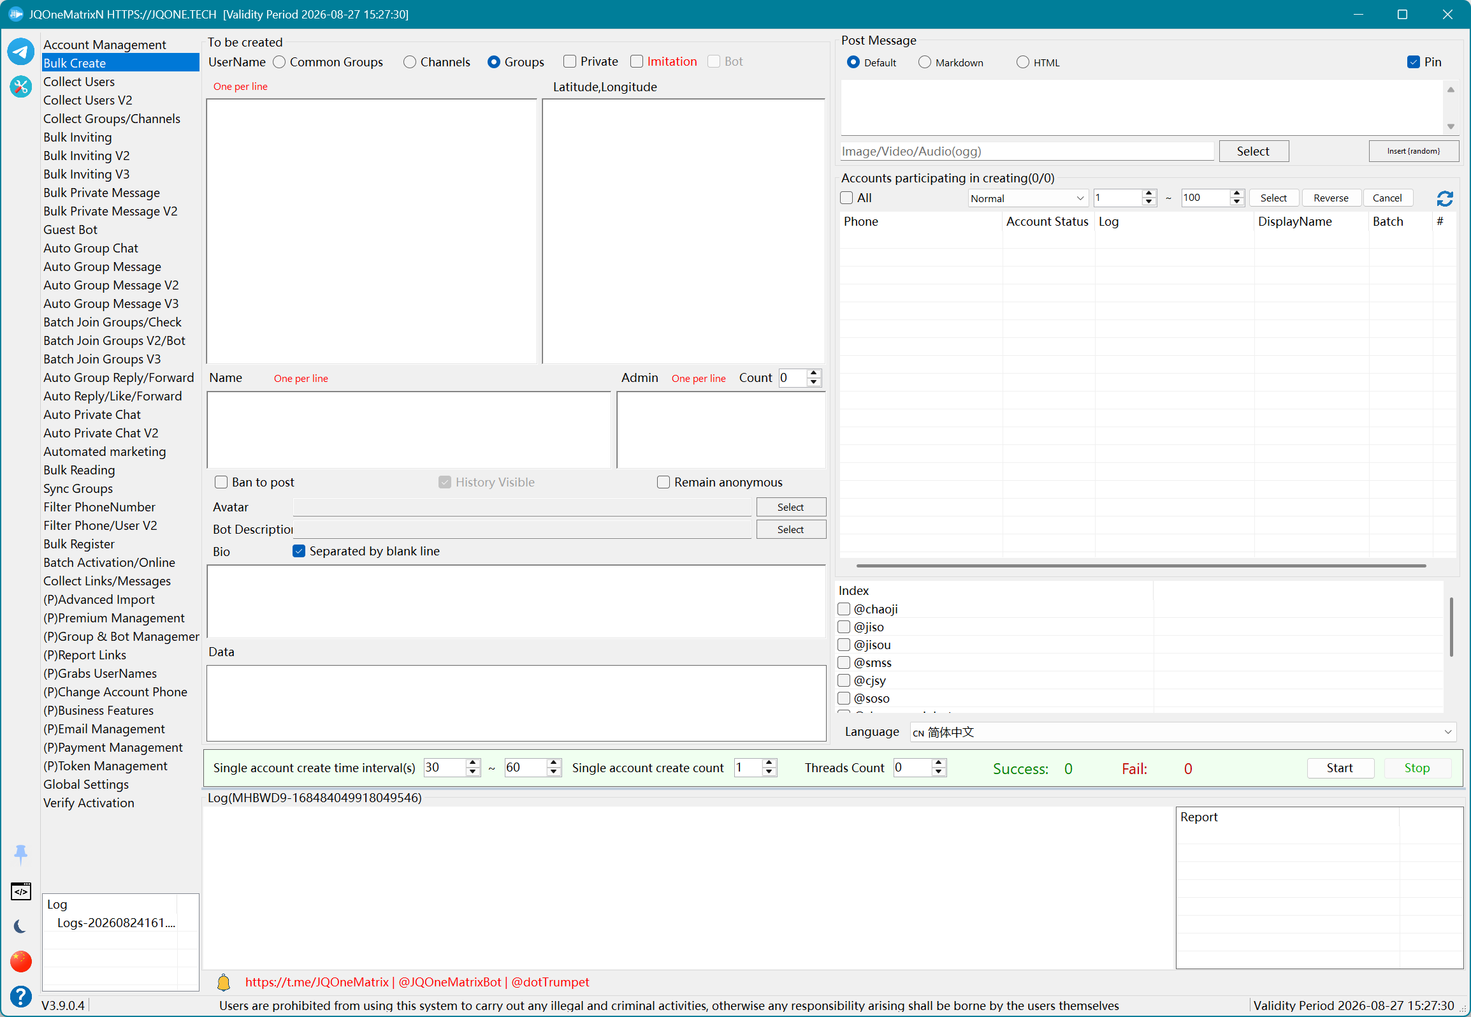Click the Stop button

click(1417, 768)
